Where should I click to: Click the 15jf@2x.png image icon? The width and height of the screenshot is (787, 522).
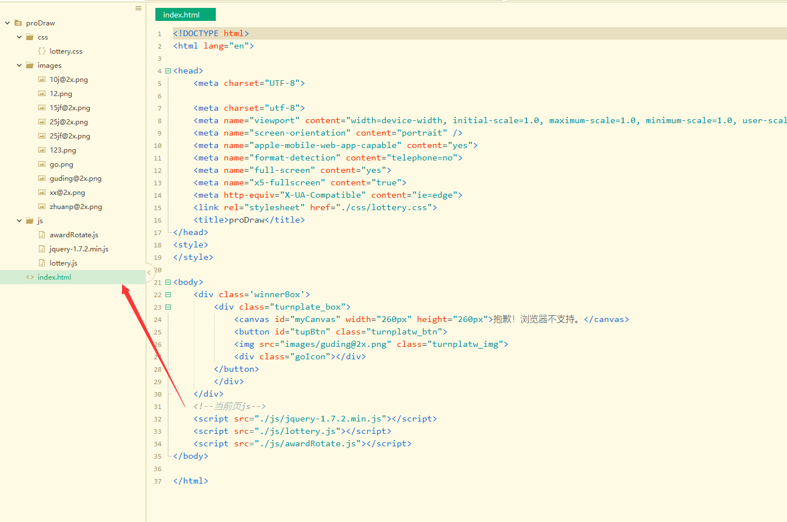coord(42,108)
